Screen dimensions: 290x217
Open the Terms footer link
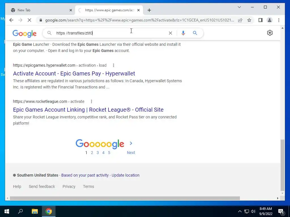[x=88, y=186]
